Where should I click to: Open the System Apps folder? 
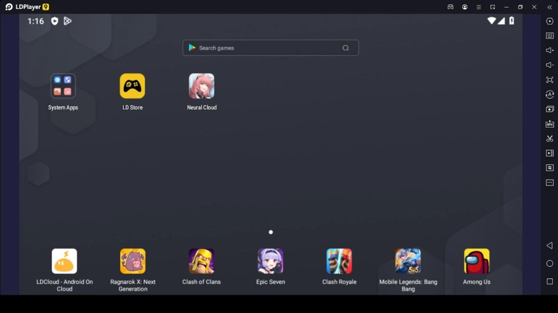point(63,86)
